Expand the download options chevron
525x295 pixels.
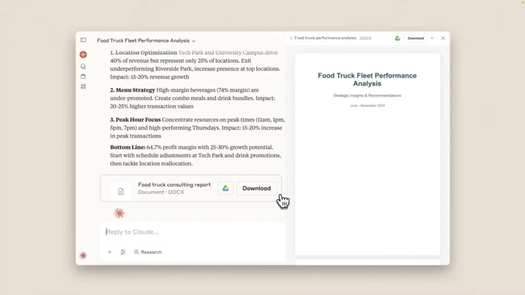[432, 38]
